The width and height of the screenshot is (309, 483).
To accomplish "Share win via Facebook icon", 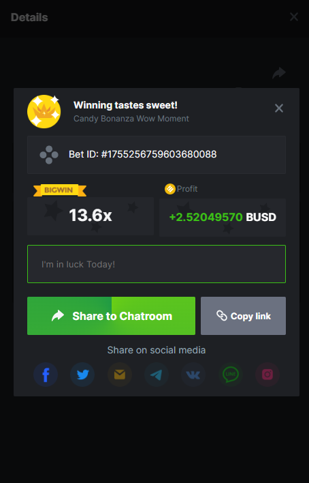I will [46, 375].
